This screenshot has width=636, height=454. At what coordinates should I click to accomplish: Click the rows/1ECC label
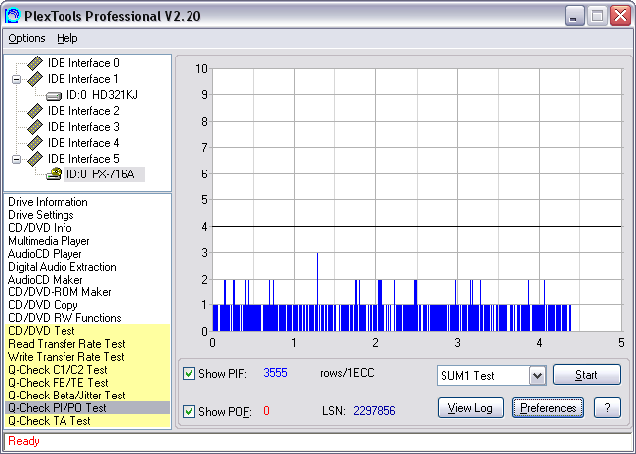347,373
